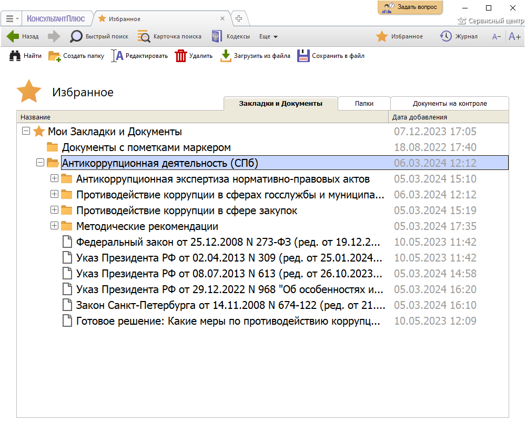
Task: Select Закон Санкт-Петербурга N 674-122 document
Action: coord(231,305)
